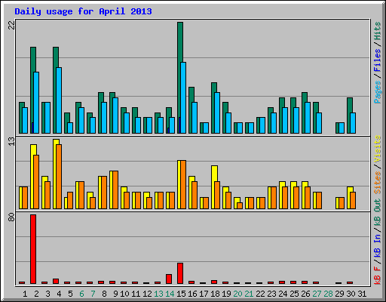Click the day 12 label on x-axis
Screen dimensions: 386x302
tap(147, 294)
